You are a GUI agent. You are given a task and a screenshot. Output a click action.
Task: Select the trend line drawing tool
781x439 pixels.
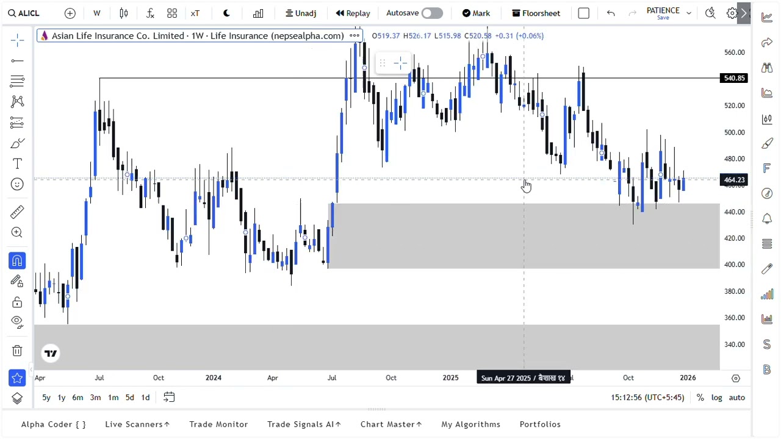tap(17, 60)
